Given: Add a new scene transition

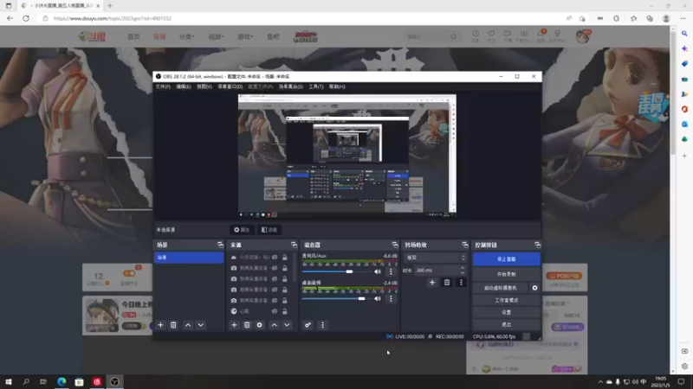Looking at the screenshot, I should tap(432, 283).
